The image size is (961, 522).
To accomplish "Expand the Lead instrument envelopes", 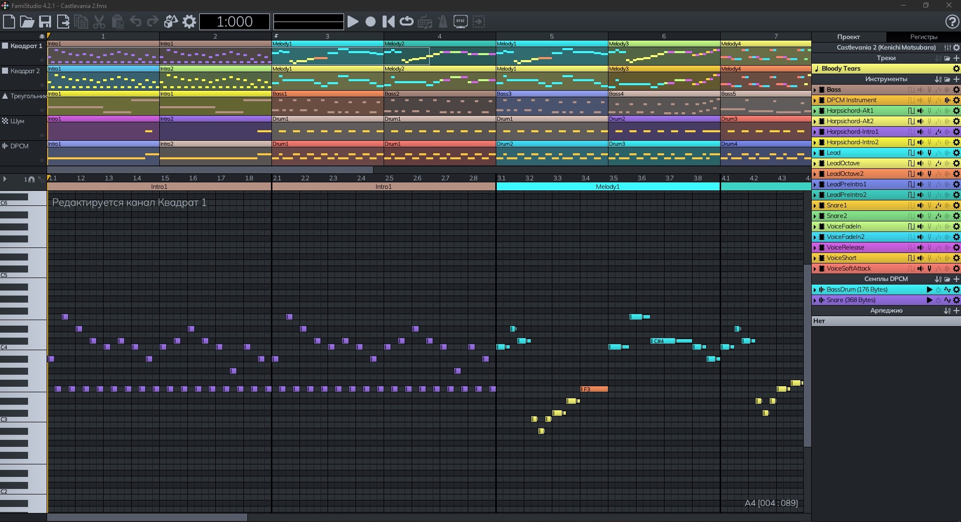I will click(815, 153).
